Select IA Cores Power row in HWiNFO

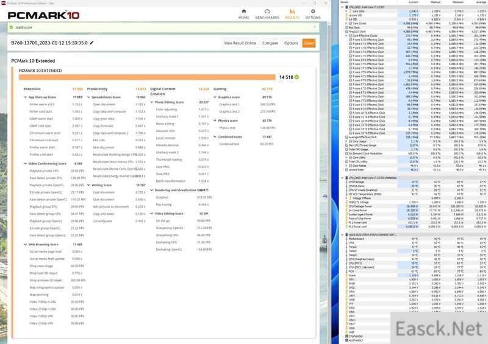pos(417,211)
